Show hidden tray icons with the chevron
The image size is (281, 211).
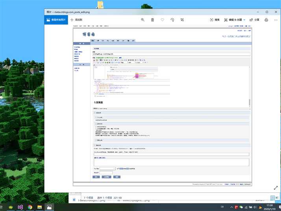point(231,207)
